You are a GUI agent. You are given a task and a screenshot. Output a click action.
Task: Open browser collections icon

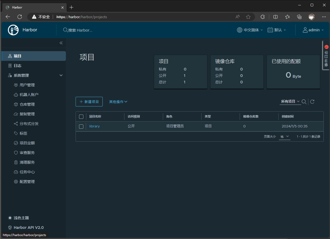click(x=299, y=17)
